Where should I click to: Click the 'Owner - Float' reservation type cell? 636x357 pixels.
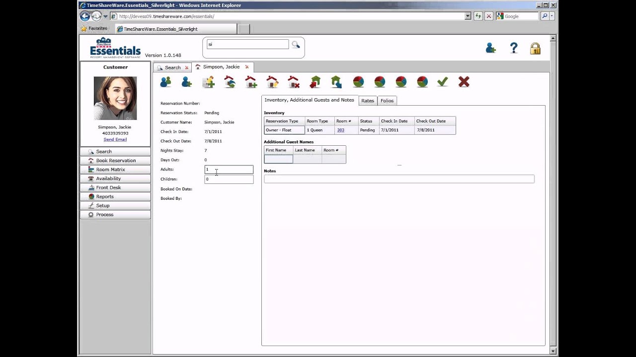click(x=284, y=130)
